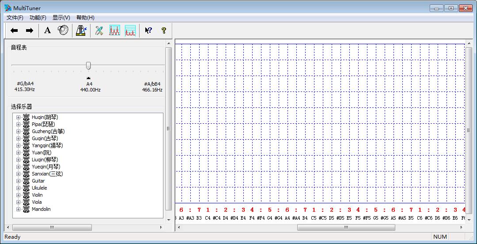477x244 pixels.
Task: Open the 文件(F) menu
Action: [15, 18]
